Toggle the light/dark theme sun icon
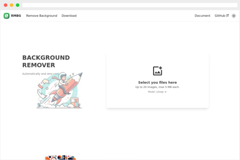The image size is (240, 160). click(234, 16)
